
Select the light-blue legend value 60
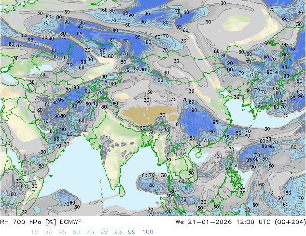(76, 232)
